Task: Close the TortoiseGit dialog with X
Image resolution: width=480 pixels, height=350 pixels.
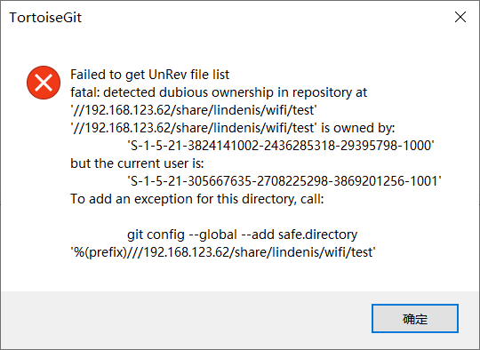Action: pos(460,17)
